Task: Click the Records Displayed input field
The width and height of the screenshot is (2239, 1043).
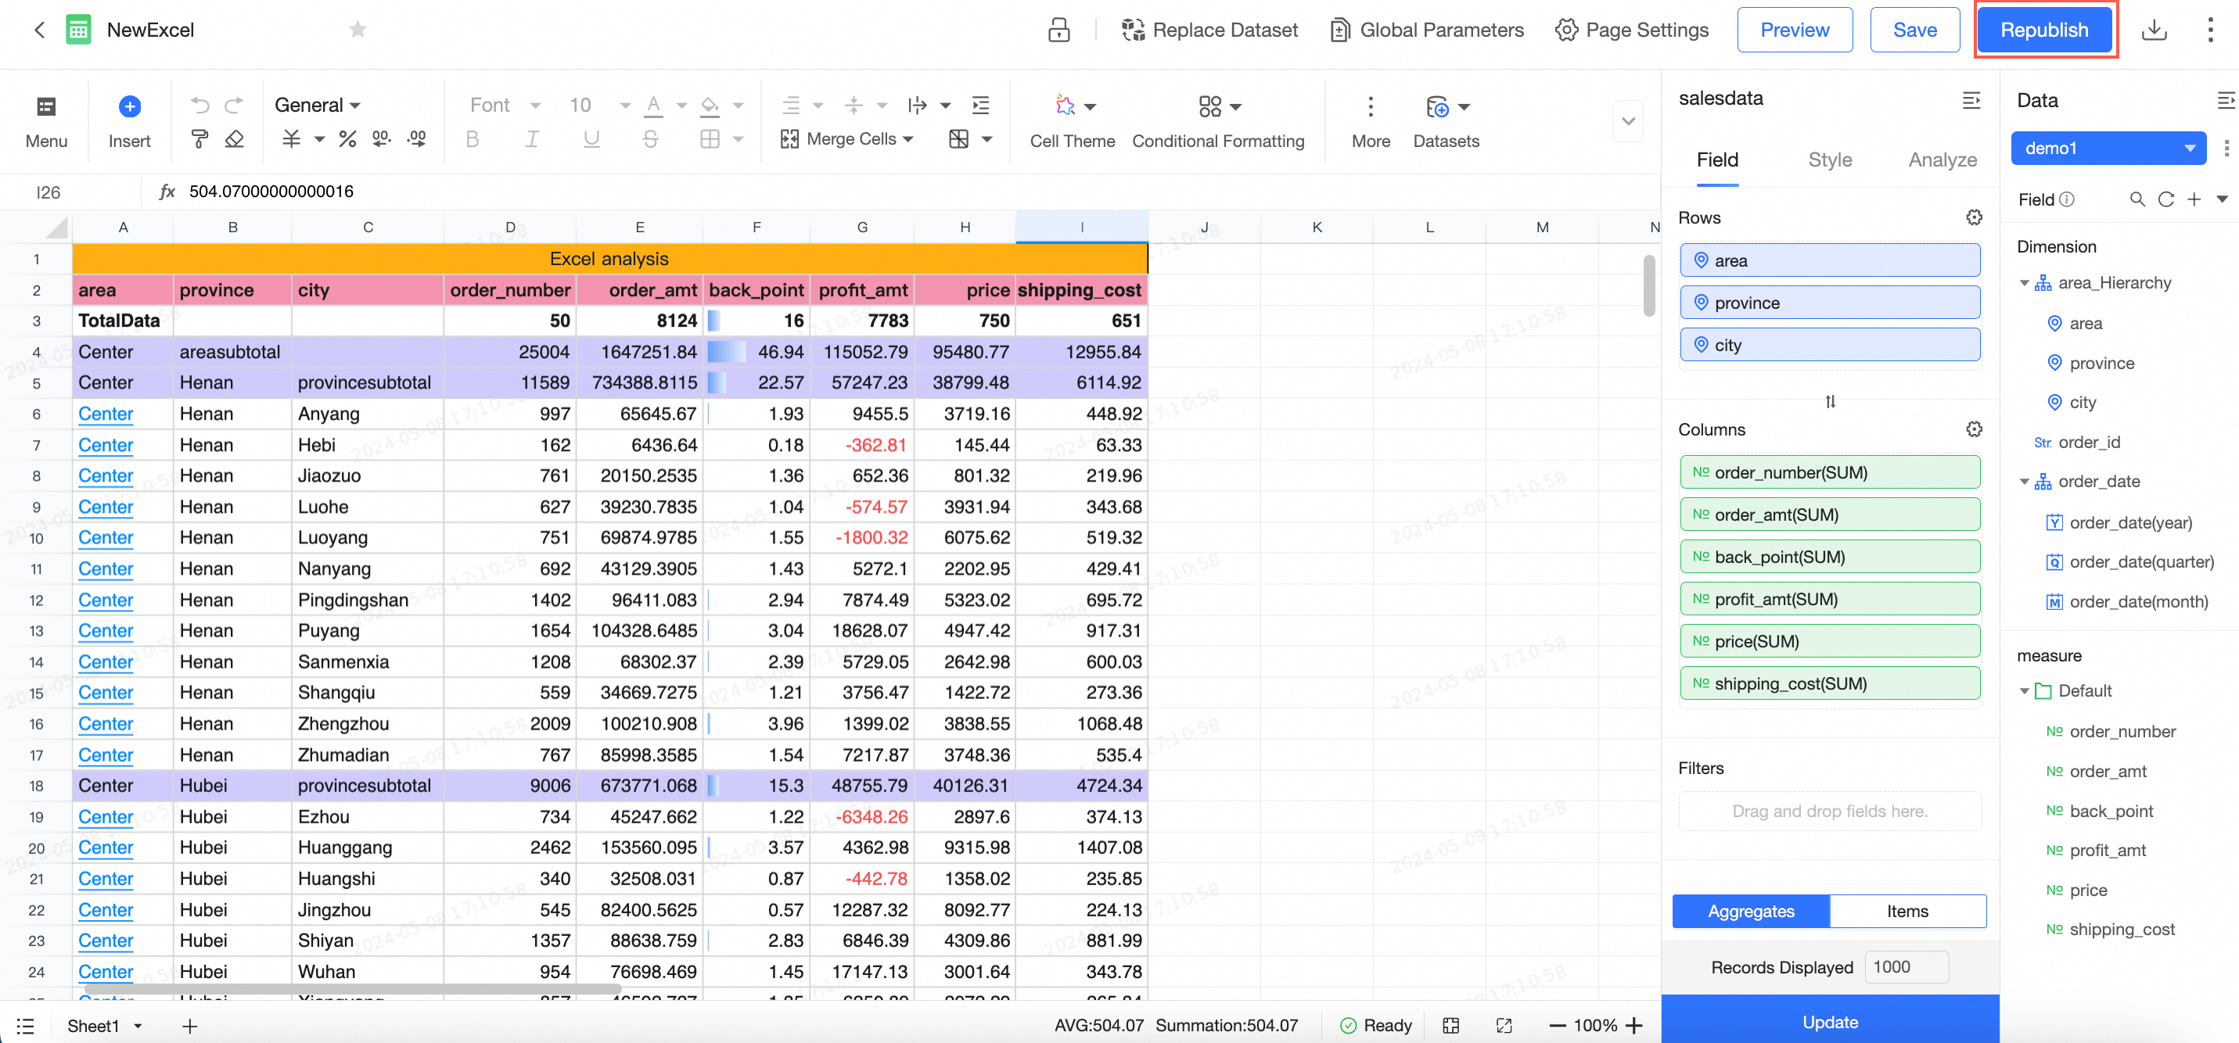Action: (1906, 966)
